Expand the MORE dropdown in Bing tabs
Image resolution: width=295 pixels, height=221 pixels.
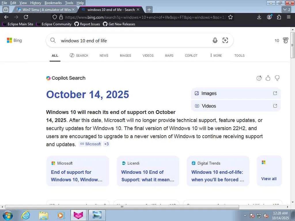[x=216, y=56]
